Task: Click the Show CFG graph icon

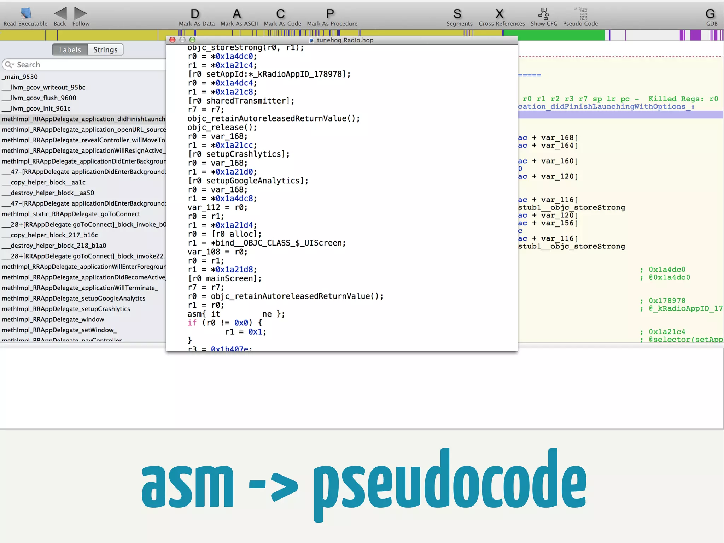Action: [543, 13]
